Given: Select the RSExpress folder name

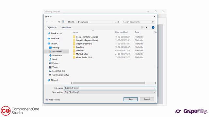Looking at the screenshot, I should pyautogui.click(x=80, y=51).
